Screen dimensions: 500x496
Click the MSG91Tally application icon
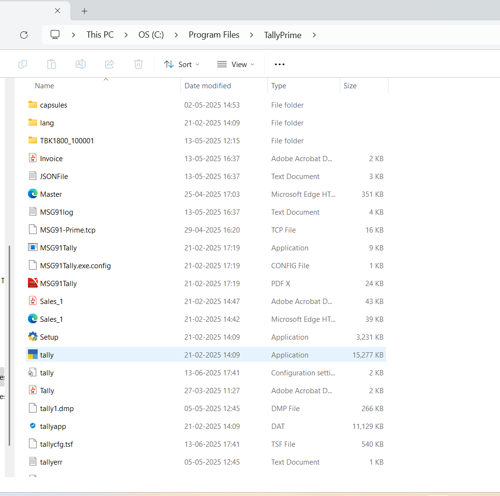32,248
